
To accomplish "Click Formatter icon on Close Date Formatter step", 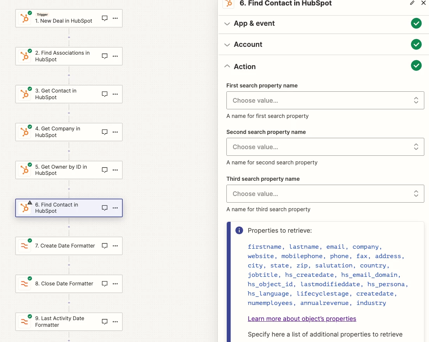I will [25, 283].
